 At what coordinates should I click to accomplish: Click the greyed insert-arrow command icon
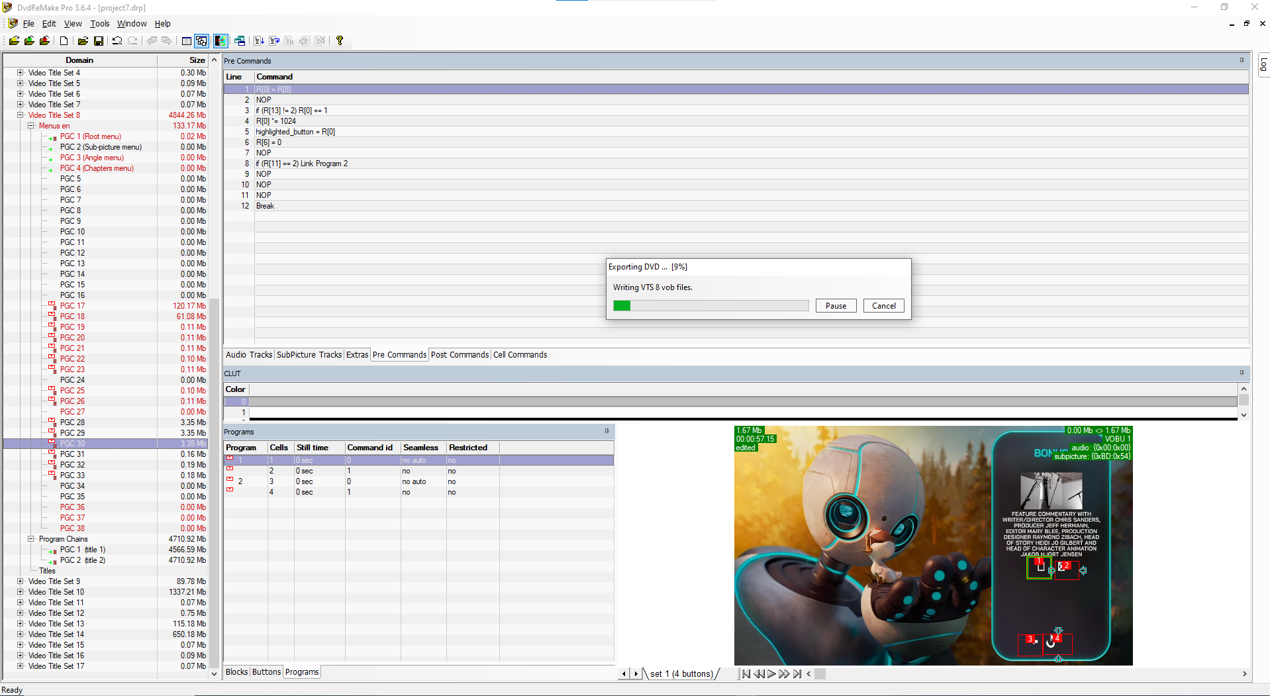click(x=305, y=41)
